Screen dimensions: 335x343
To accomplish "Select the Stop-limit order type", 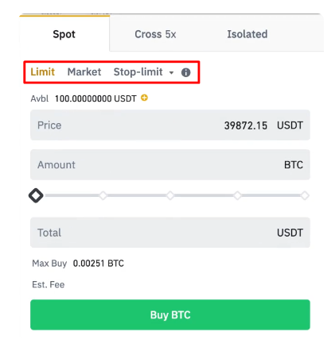I will coord(138,71).
